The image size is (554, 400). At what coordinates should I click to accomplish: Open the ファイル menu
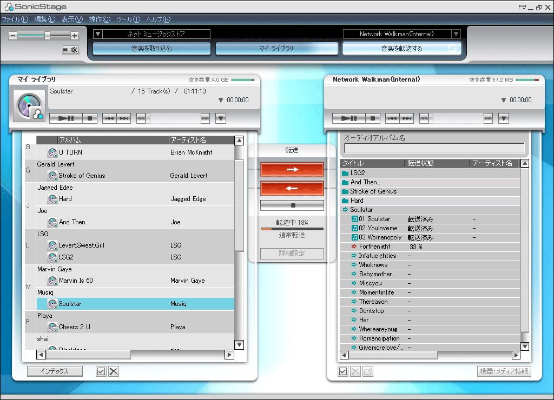[15, 19]
